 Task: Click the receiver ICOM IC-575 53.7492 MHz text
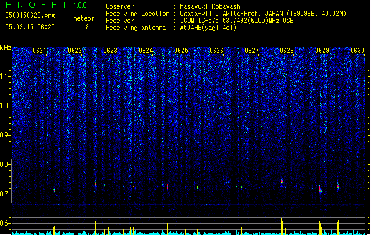point(237,21)
